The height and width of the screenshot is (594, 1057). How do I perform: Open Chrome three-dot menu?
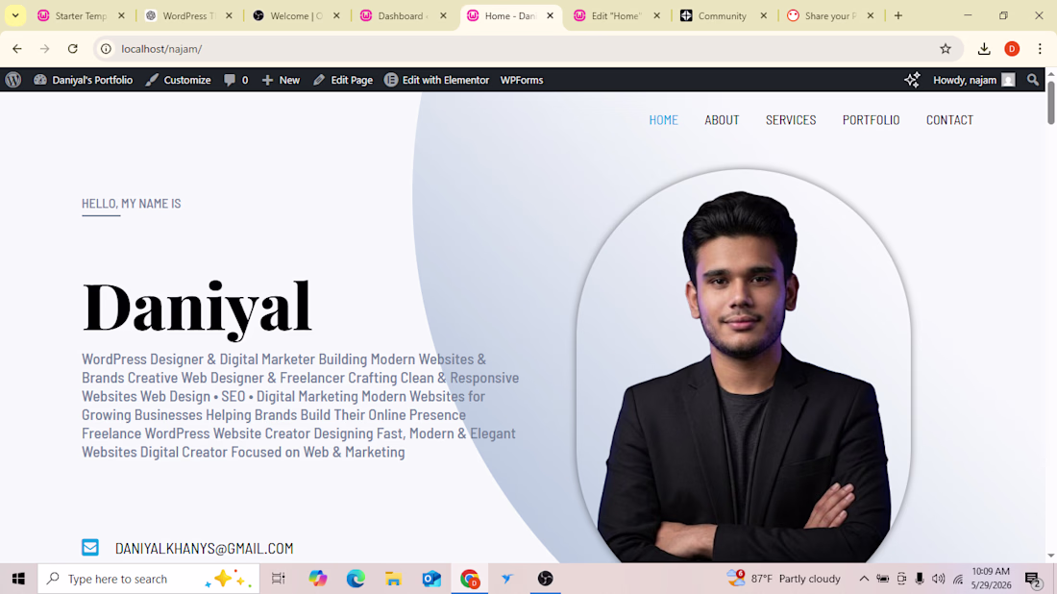pyautogui.click(x=1040, y=49)
